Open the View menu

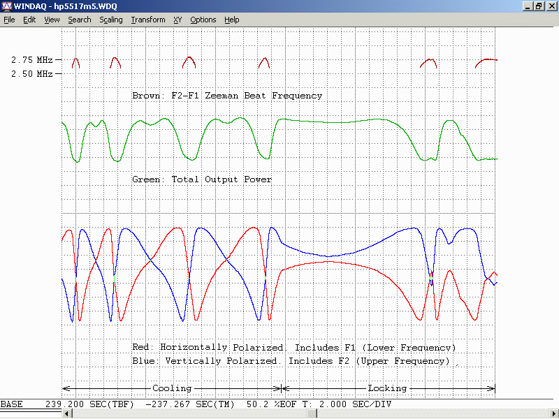pyautogui.click(x=52, y=20)
